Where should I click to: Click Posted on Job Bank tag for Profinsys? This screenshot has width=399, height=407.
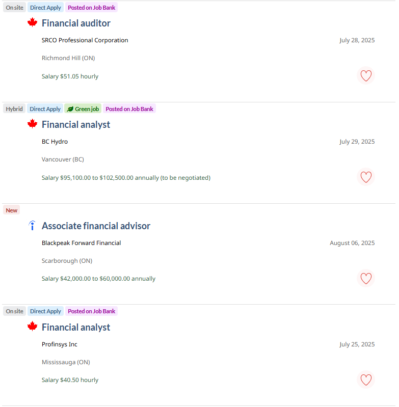tap(91, 311)
